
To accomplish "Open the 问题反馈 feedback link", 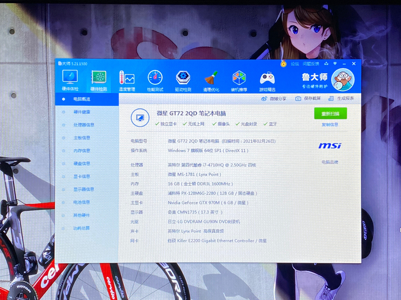I will [311, 64].
